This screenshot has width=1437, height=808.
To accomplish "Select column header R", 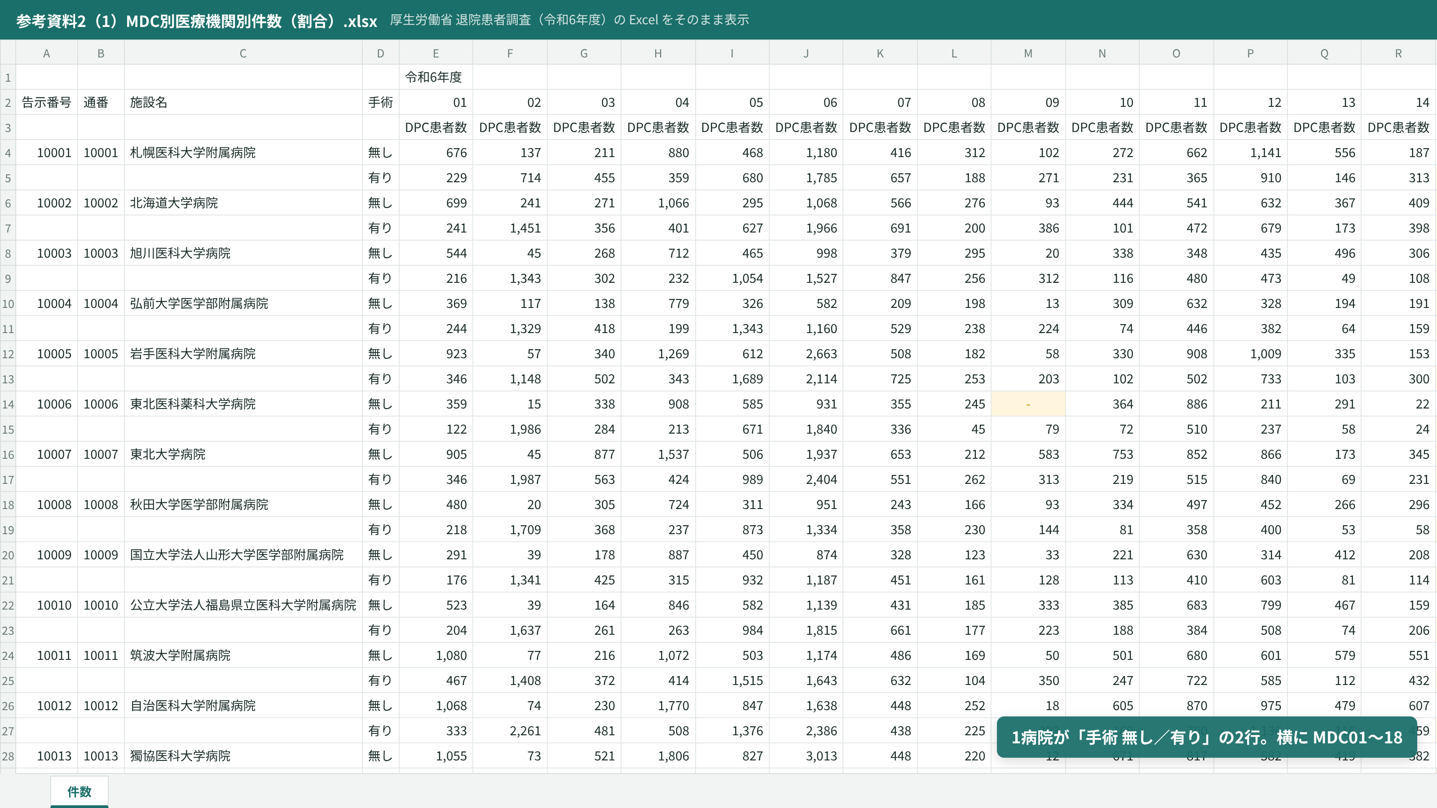I will [x=1398, y=53].
